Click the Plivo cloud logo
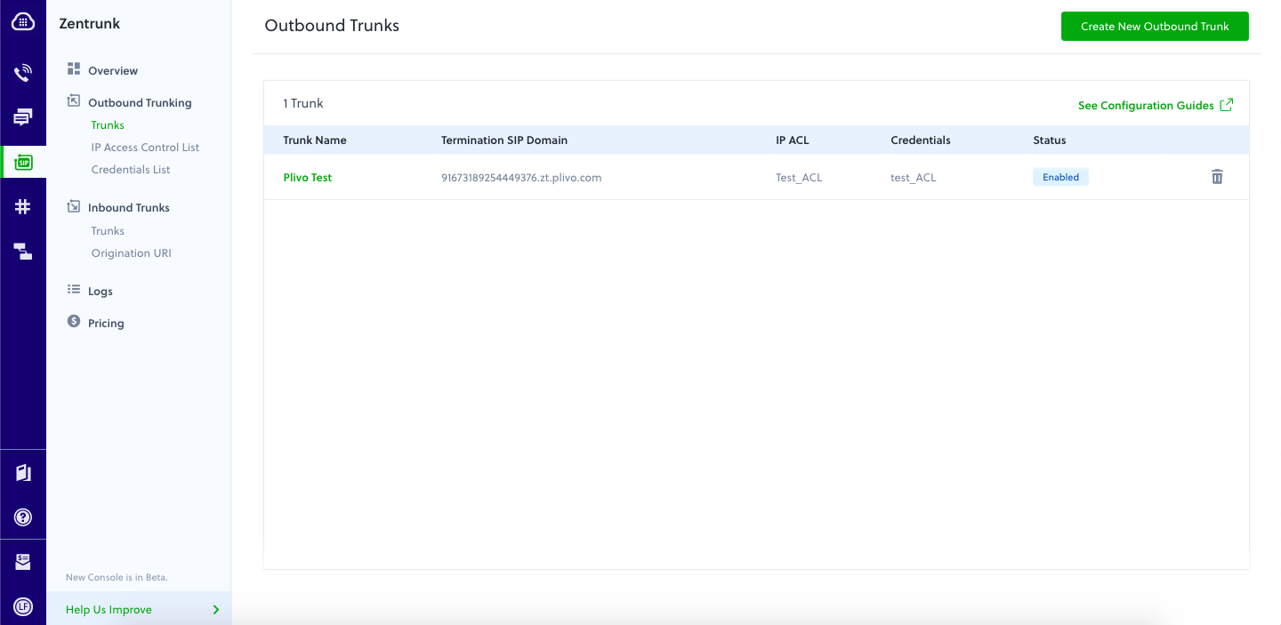This screenshot has width=1281, height=625. [23, 21]
